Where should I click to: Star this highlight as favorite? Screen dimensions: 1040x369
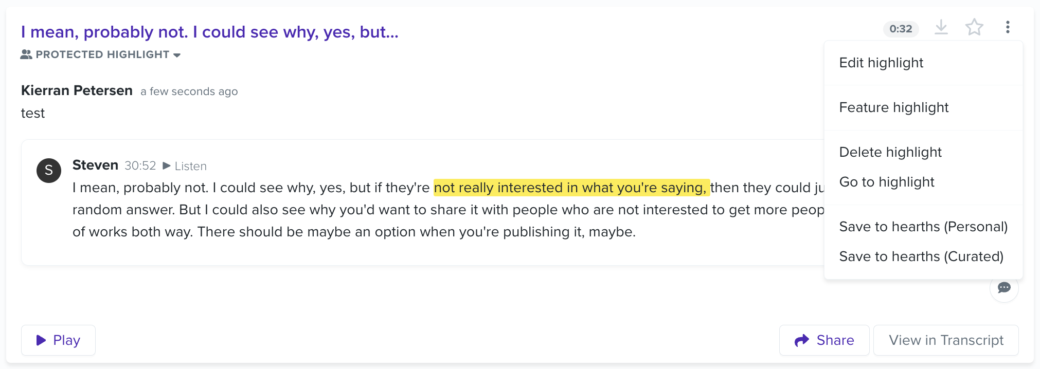tap(974, 27)
